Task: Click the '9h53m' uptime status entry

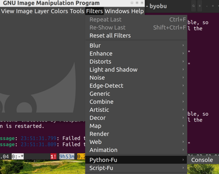Action: (67, 157)
